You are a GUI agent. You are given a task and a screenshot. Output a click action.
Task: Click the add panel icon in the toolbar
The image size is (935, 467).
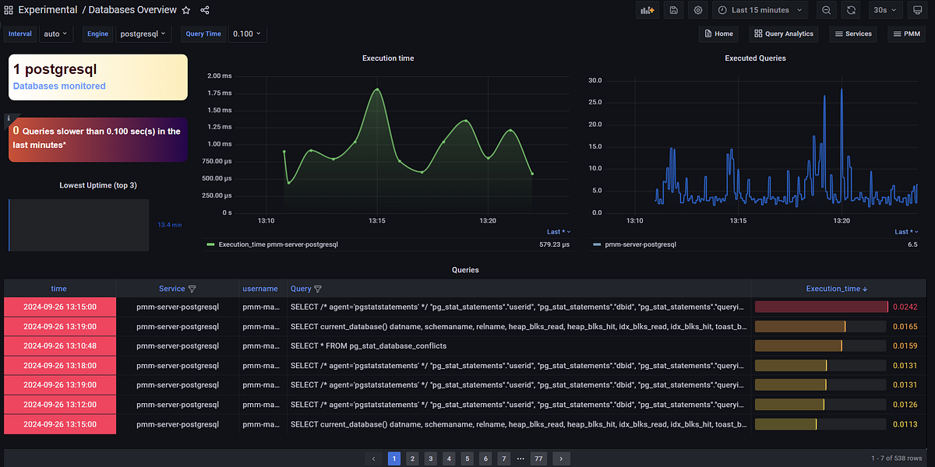pos(647,9)
